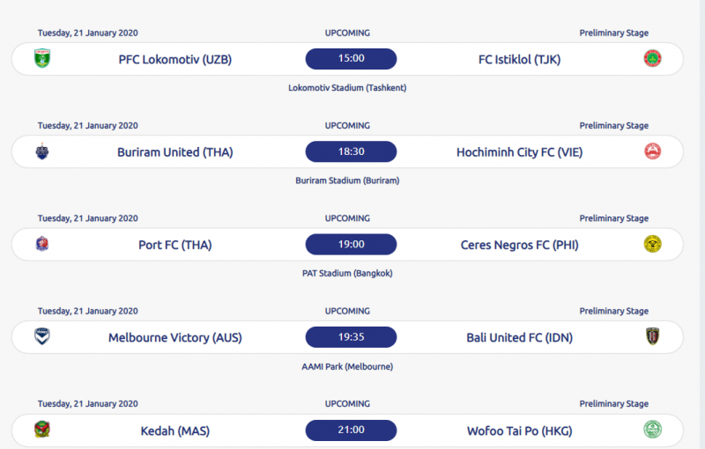705x449 pixels.
Task: Visit the Ceres Negros FC (PHI) link
Action: pos(519,245)
